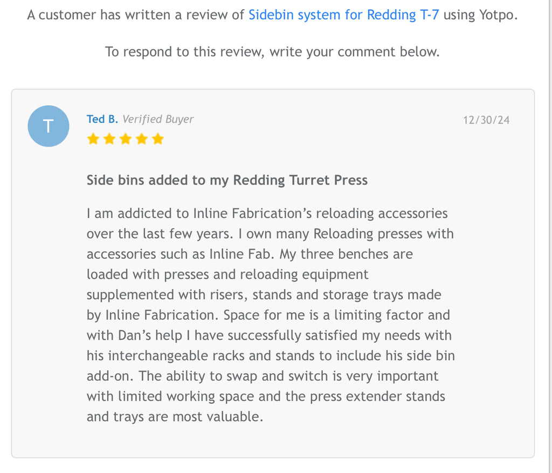
Task: Click 'A customer has written a review' text
Action: [x=136, y=15]
